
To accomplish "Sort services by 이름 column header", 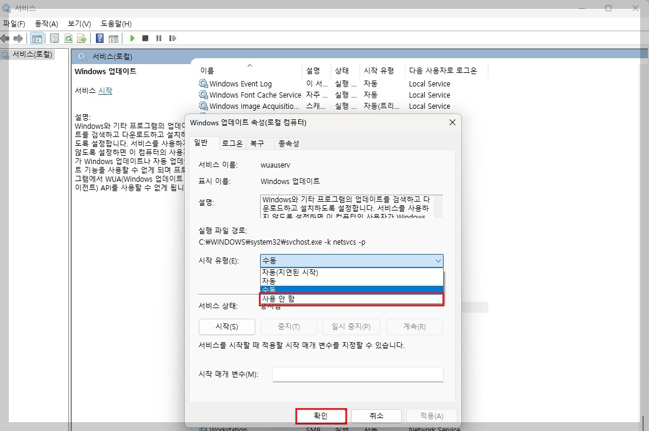I will (249, 71).
